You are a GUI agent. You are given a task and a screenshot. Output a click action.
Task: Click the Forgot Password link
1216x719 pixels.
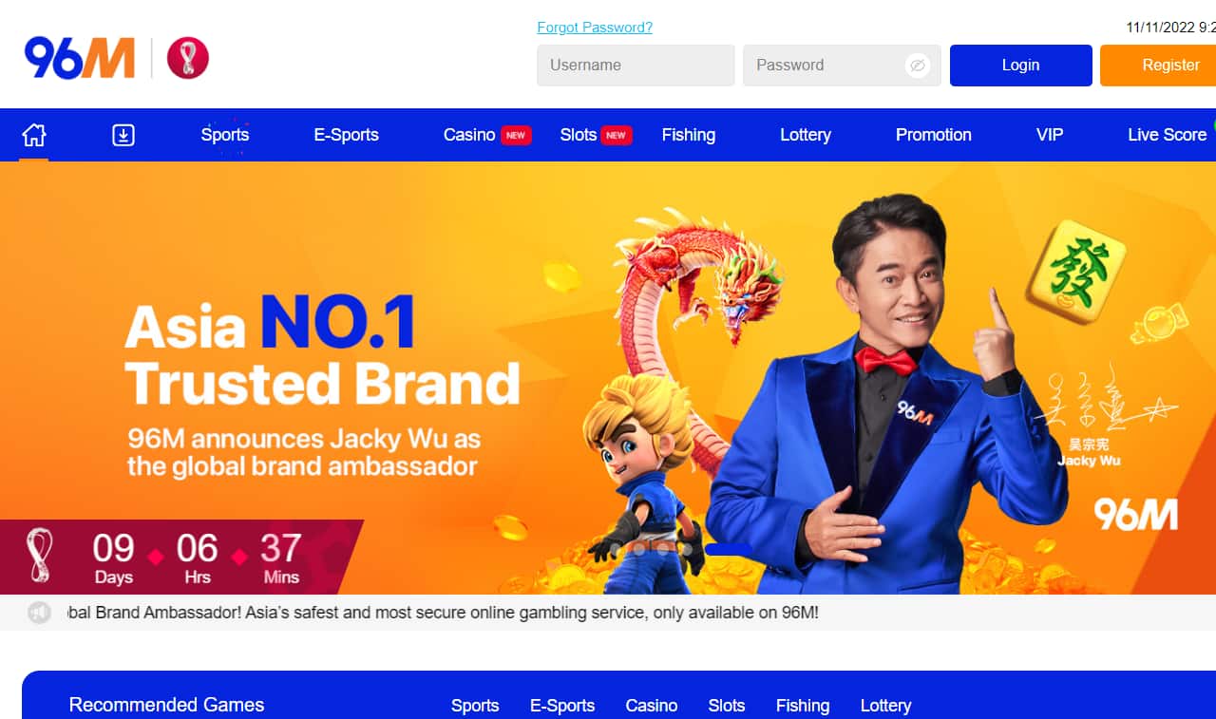pyautogui.click(x=595, y=27)
